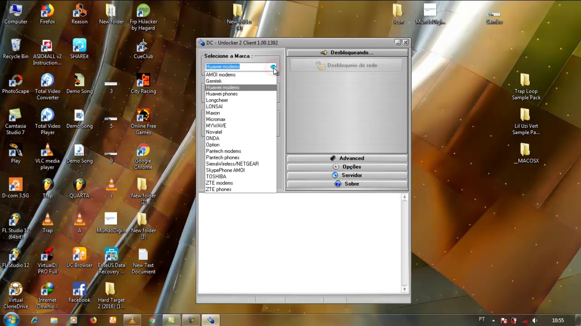Select the Hard Target 2 folder
Image resolution: width=581 pixels, height=326 pixels.
[111, 296]
